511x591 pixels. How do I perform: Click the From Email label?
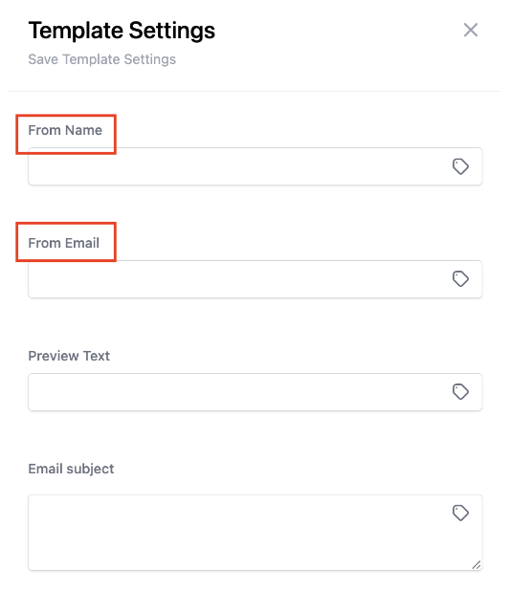tap(64, 243)
